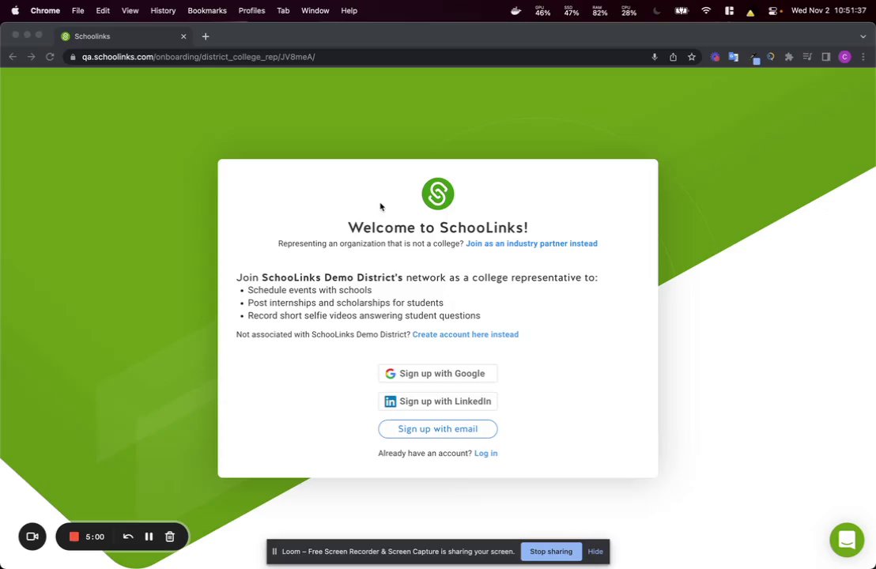Toggle the Focus moon icon in the menu bar
Viewport: 876px width, 569px height.
click(x=657, y=10)
